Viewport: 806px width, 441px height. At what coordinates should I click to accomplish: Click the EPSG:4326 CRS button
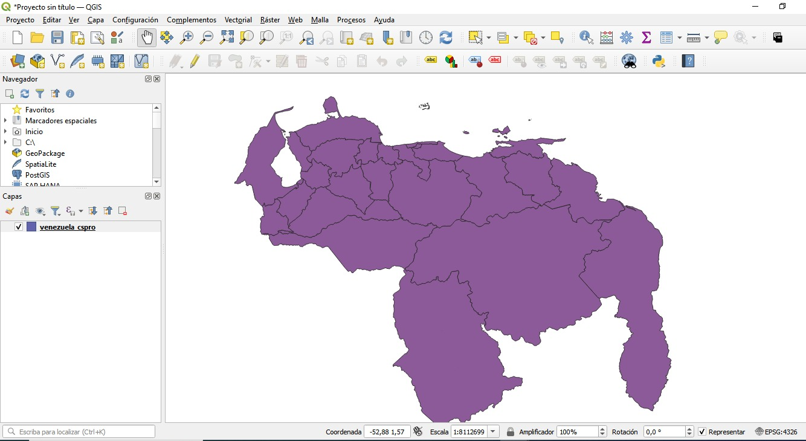click(776, 432)
